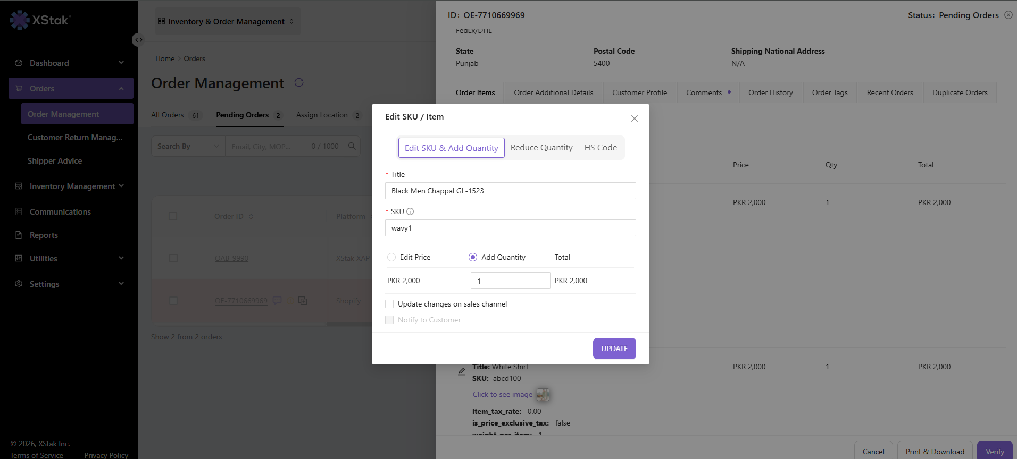This screenshot has height=459, width=1017.
Task: Open the Inventory & Order Management module switcher
Action: click(226, 21)
